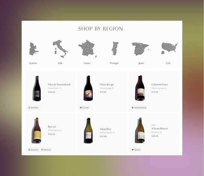This screenshot has width=204, height=176.
Task: Click the Award winning tag
Action: (139, 108)
